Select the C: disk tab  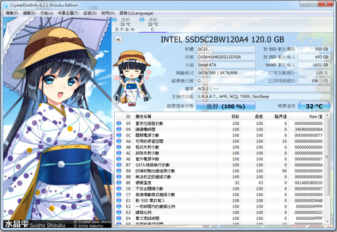(153, 24)
